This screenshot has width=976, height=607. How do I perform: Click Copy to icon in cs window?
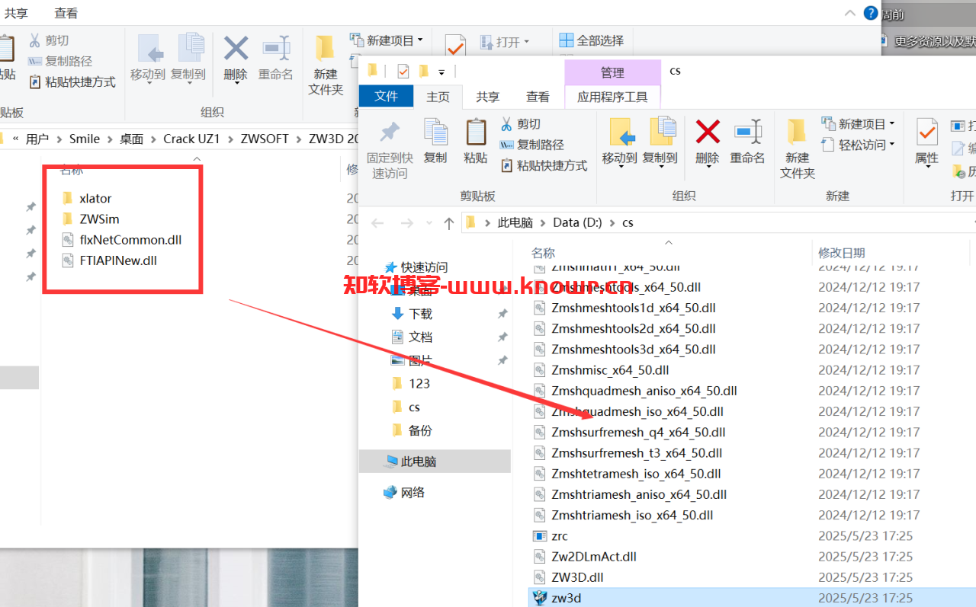click(x=662, y=133)
